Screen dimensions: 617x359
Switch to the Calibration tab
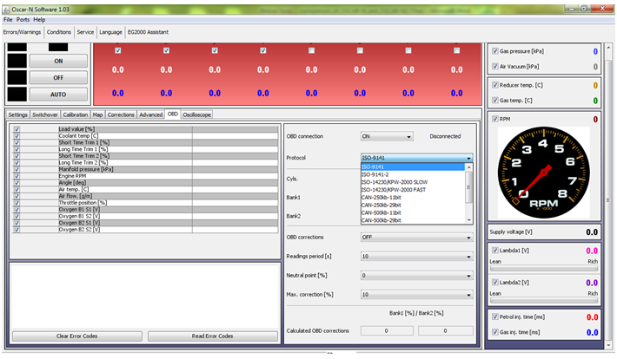point(75,114)
